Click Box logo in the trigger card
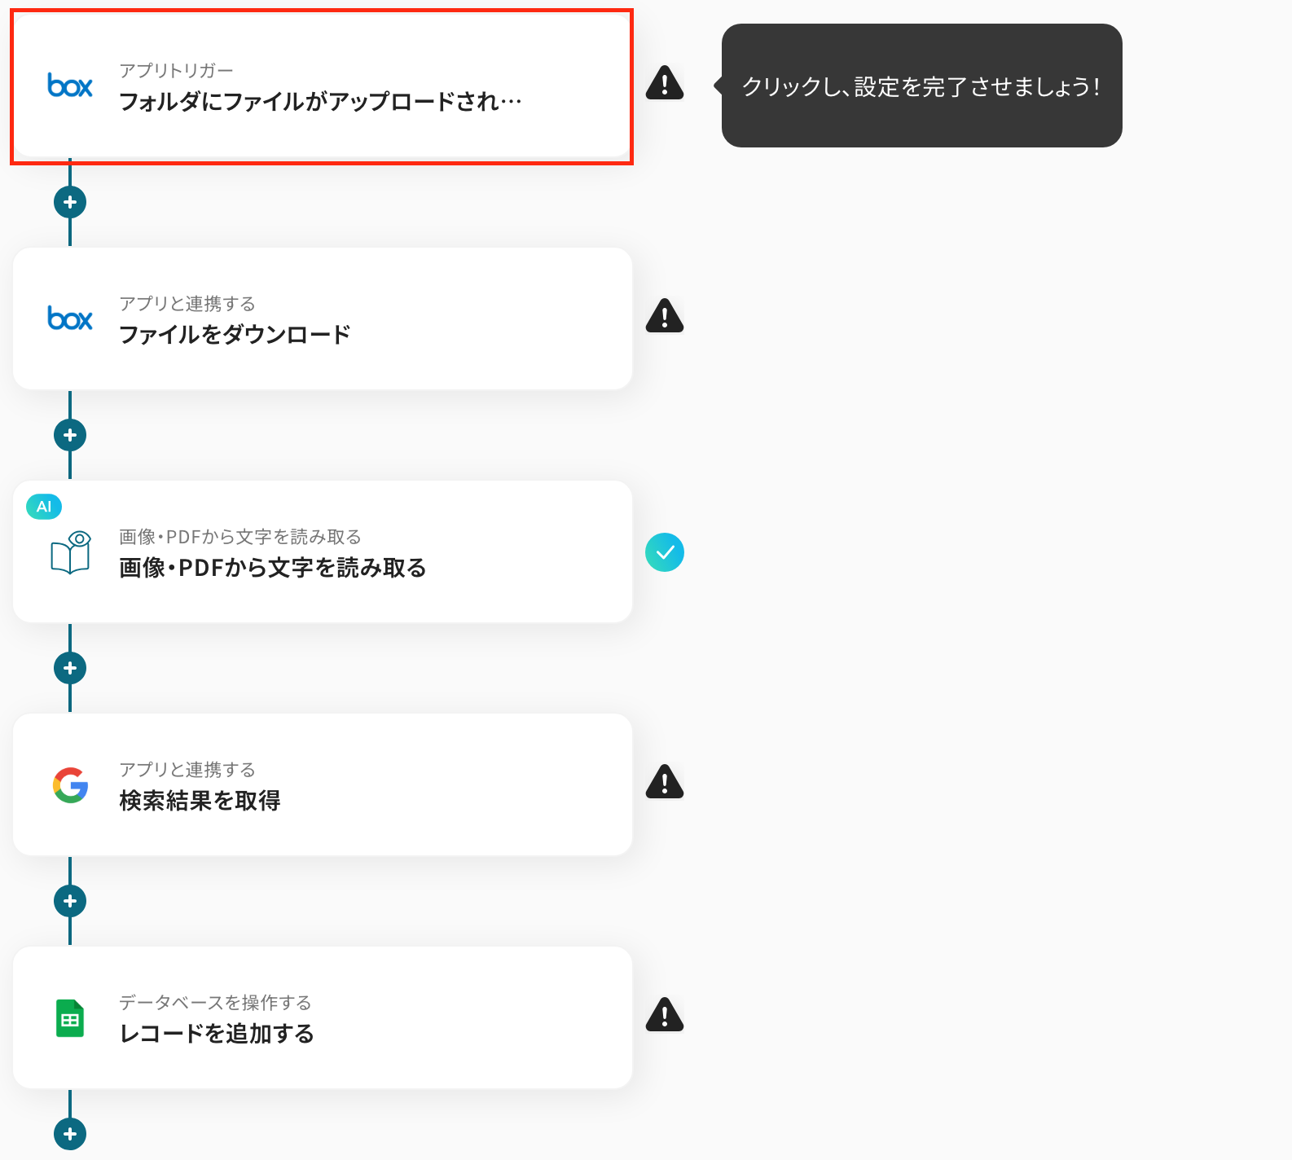Screen dimensions: 1292x1160 pyautogui.click(x=70, y=86)
